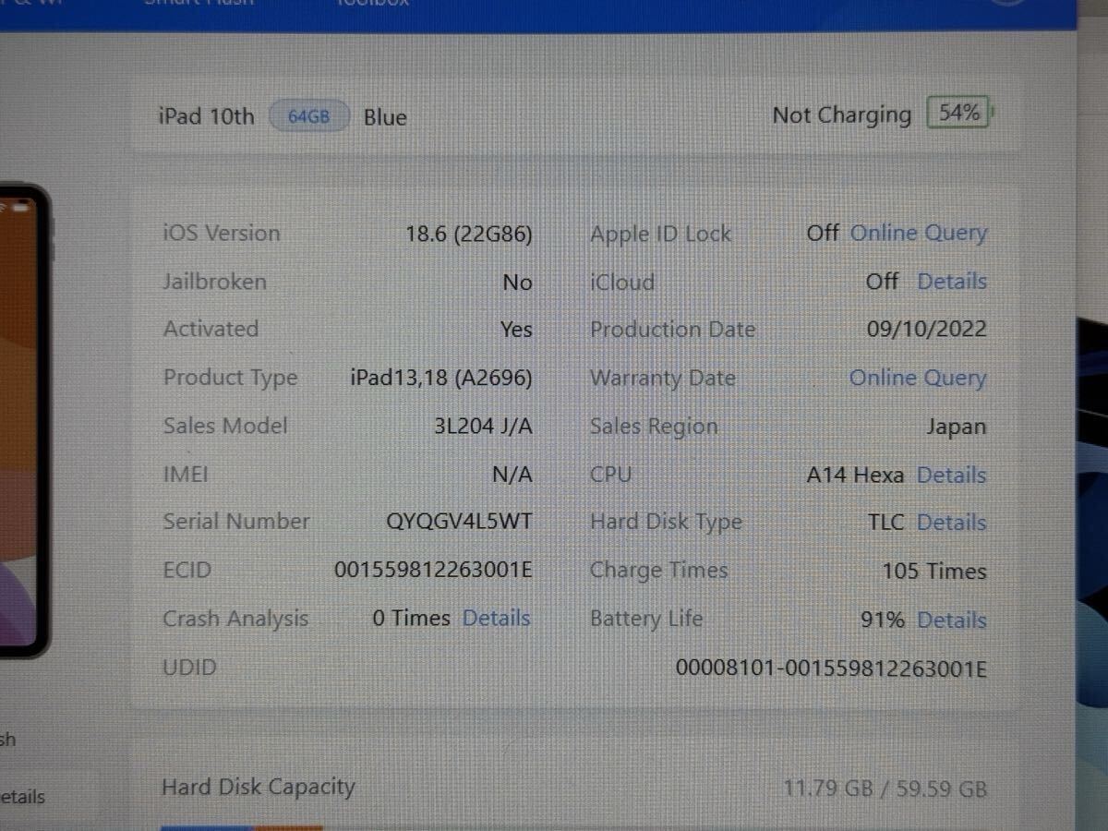Open Online Query for Warranty Date

(918, 378)
